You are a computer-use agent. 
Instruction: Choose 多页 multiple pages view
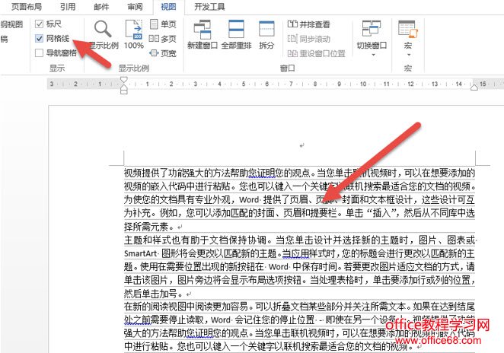163,39
